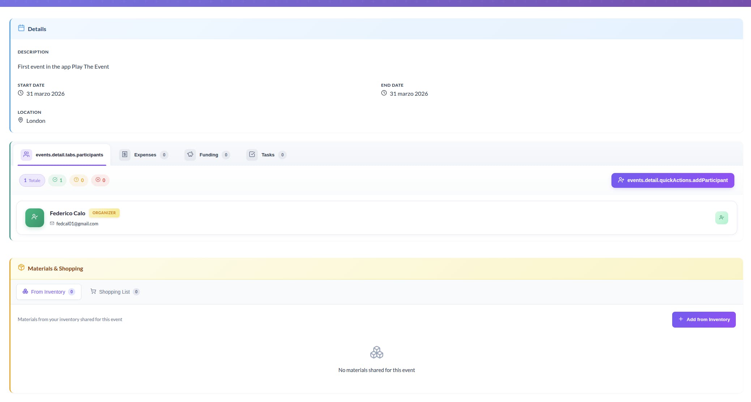Select the From Inventory tab
Image resolution: width=751 pixels, height=402 pixels.
(48, 292)
